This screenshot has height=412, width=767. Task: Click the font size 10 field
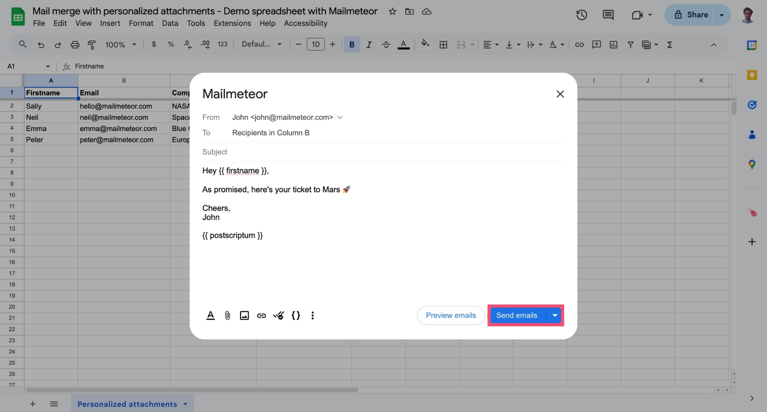tap(315, 44)
